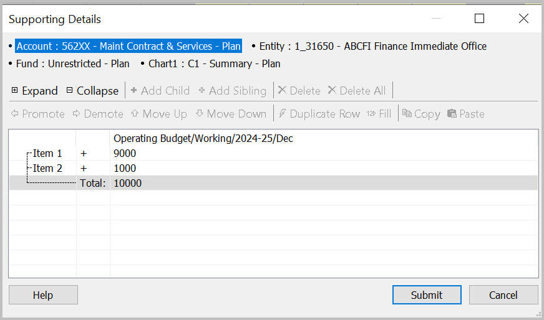
Task: Click Add Child toolbar item
Action: 160,91
